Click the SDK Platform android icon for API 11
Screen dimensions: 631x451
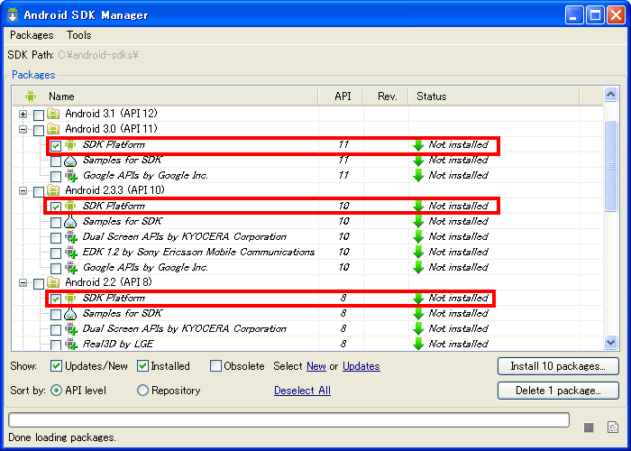(x=70, y=144)
